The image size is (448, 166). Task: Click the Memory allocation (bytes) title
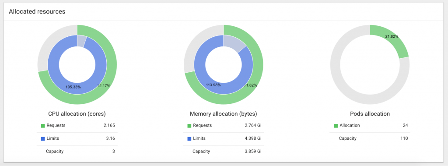point(224,114)
